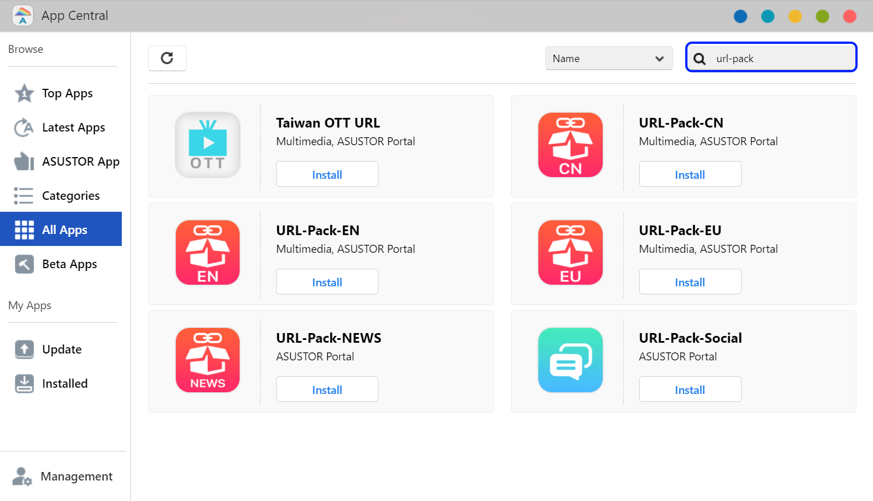Image resolution: width=873 pixels, height=501 pixels.
Task: Open Management settings
Action: pyautogui.click(x=63, y=476)
